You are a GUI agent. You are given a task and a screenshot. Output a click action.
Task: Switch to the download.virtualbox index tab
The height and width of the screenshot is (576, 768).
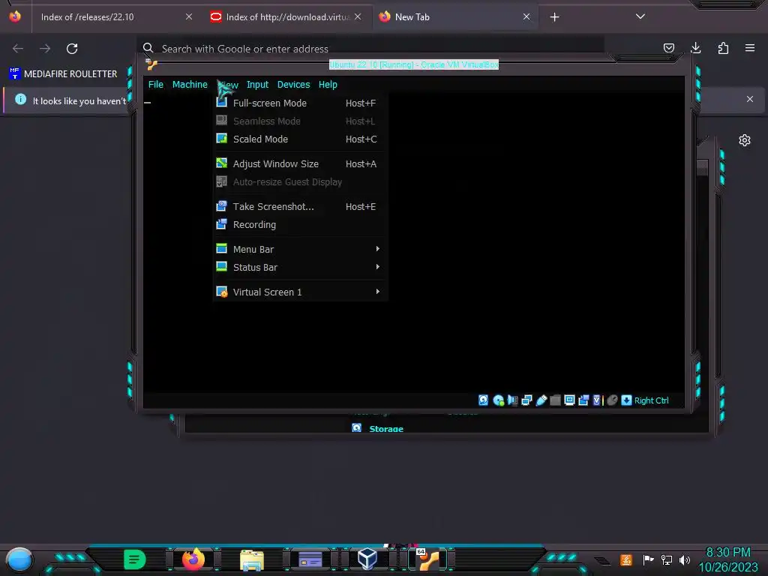click(286, 16)
